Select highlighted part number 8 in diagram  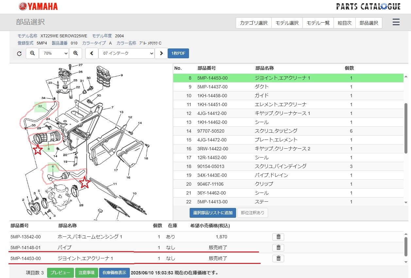[49, 149]
